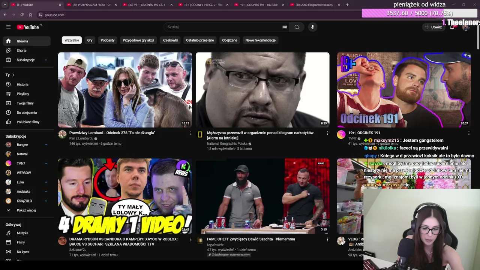Open FAME CHEFF Zwycięzcy title

[x=251, y=239]
